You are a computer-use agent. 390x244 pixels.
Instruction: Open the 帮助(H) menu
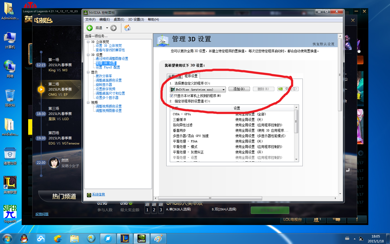point(153,20)
